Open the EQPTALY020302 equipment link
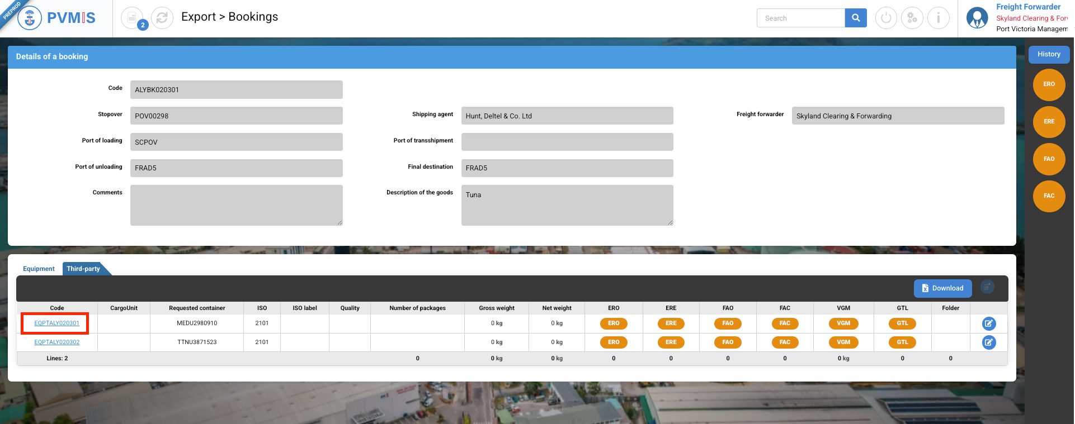 (57, 342)
